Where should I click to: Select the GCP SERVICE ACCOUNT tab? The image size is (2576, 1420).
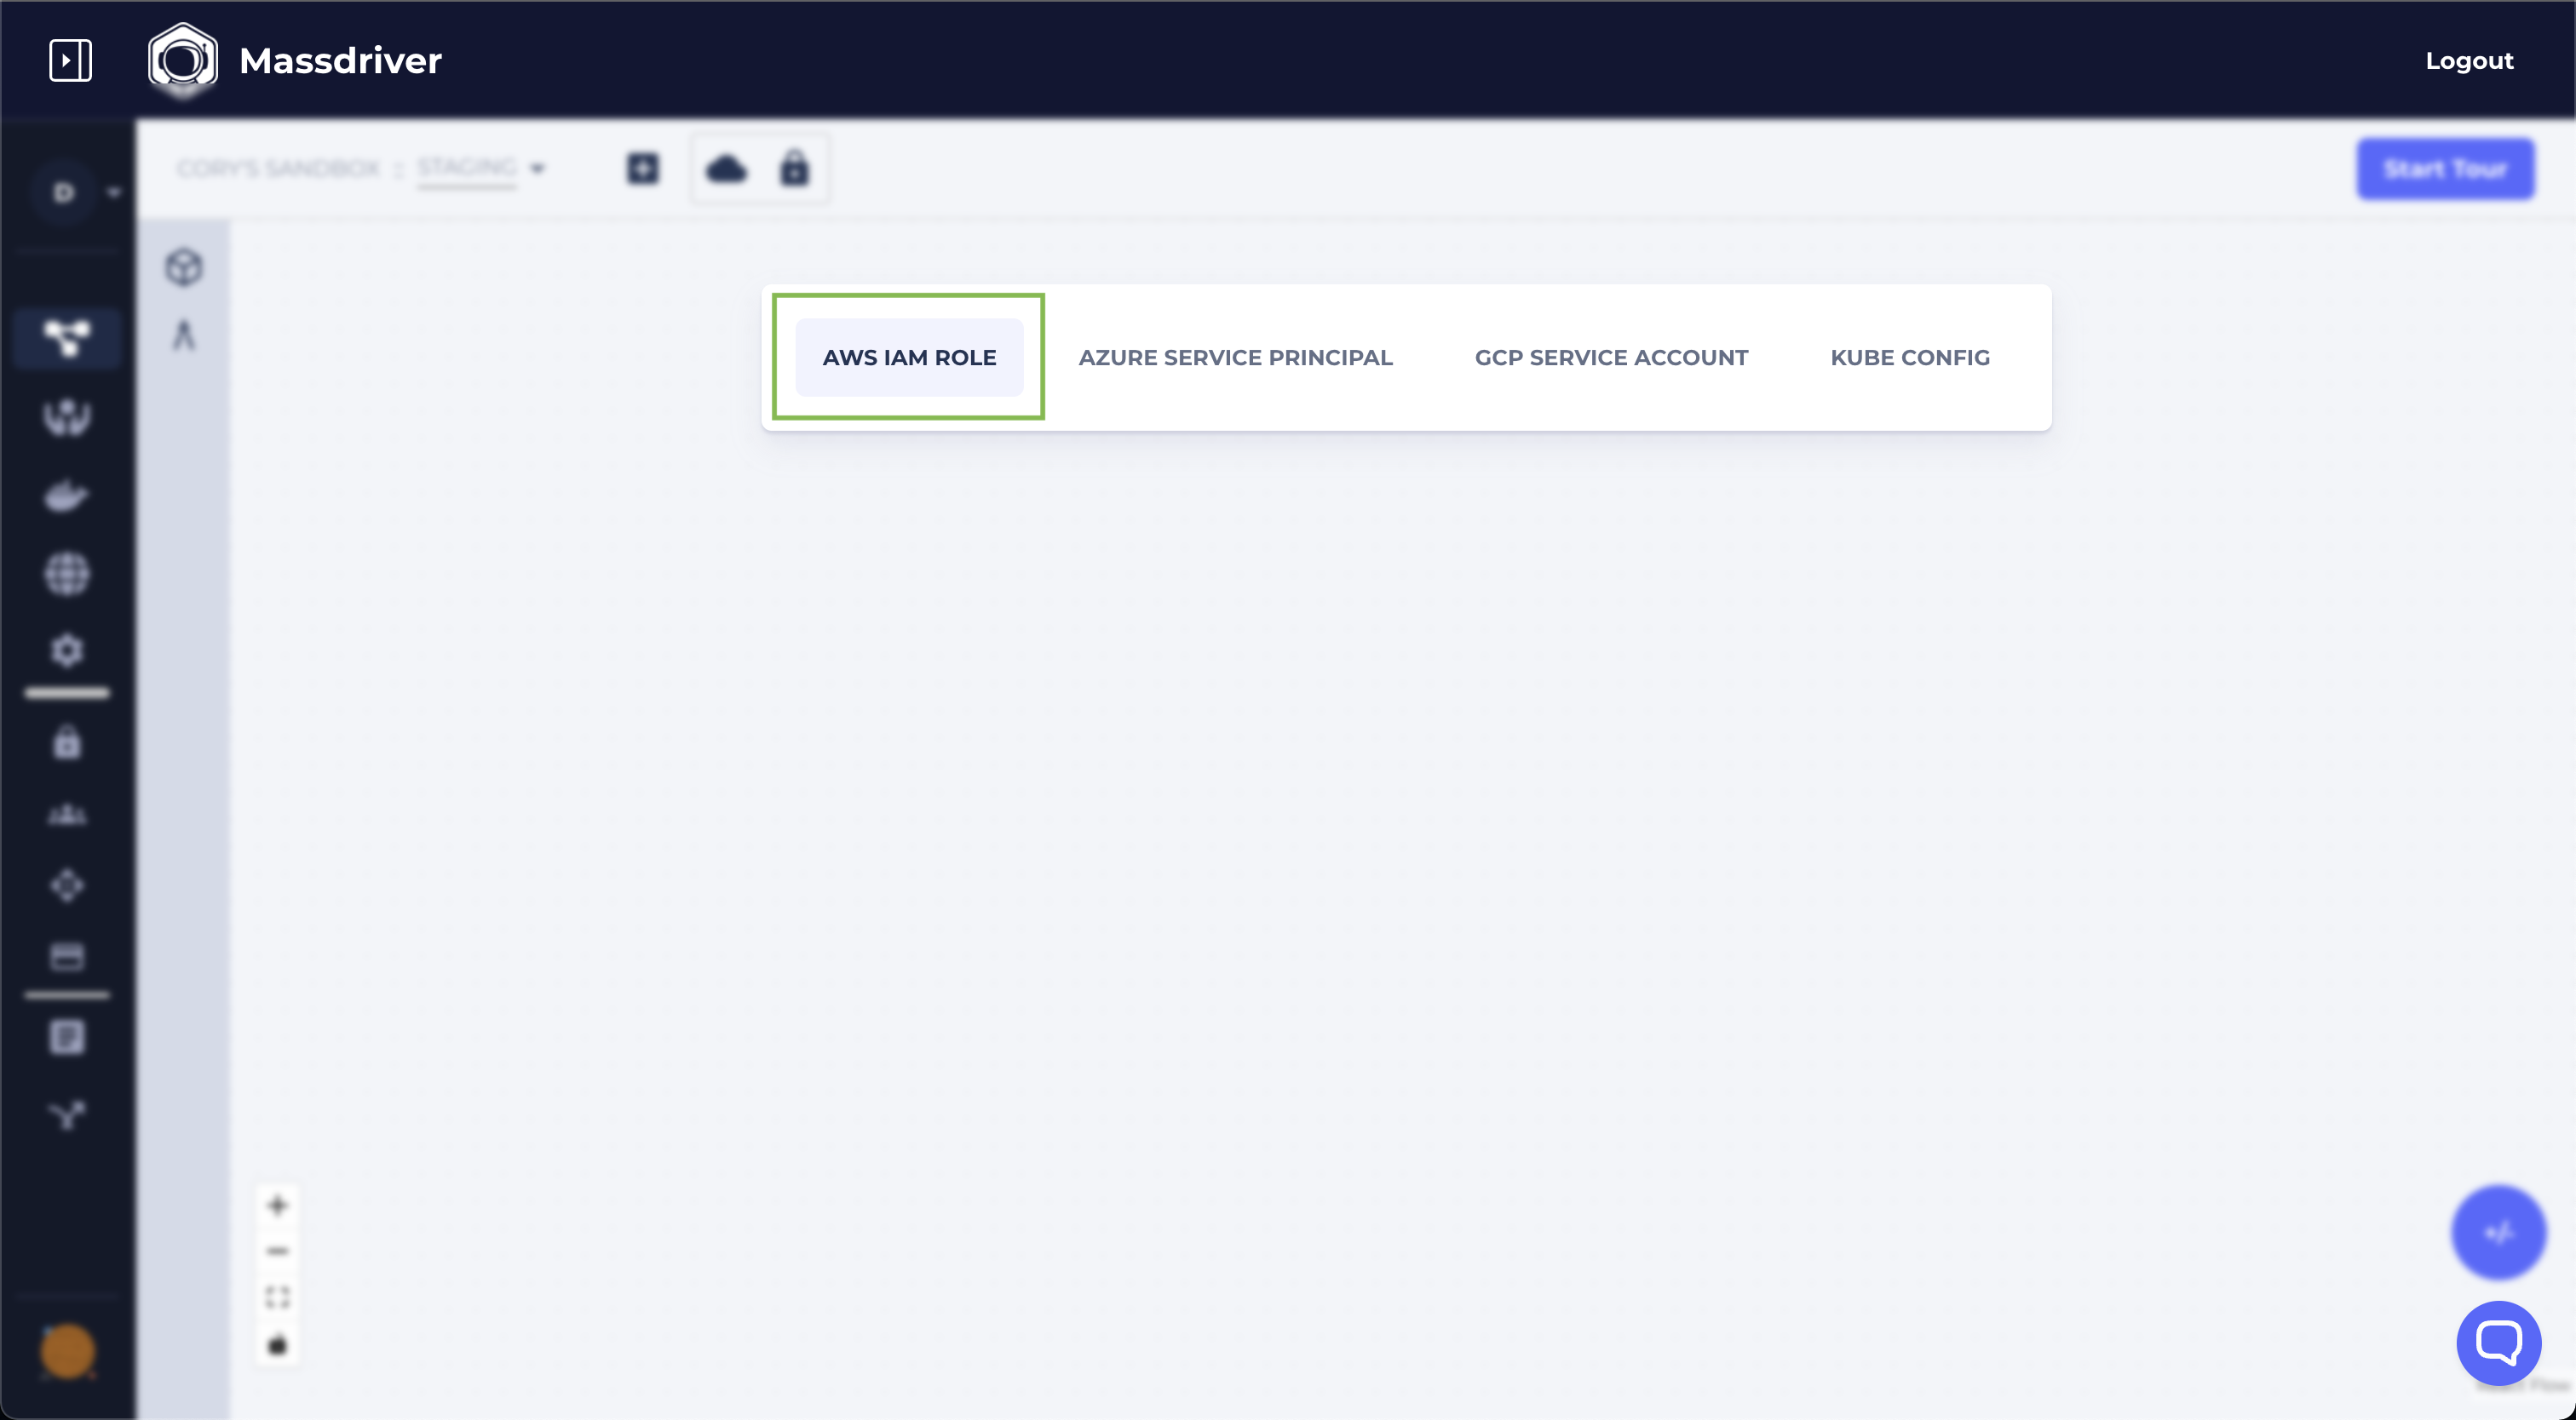pos(1611,357)
